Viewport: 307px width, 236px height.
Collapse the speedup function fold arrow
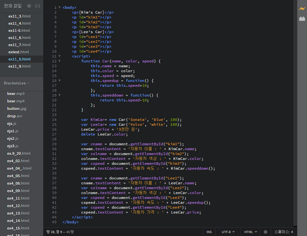click(60, 80)
